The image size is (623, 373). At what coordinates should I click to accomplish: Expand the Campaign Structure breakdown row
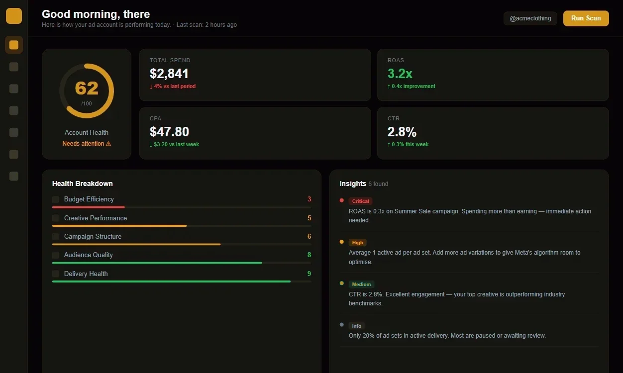point(92,236)
